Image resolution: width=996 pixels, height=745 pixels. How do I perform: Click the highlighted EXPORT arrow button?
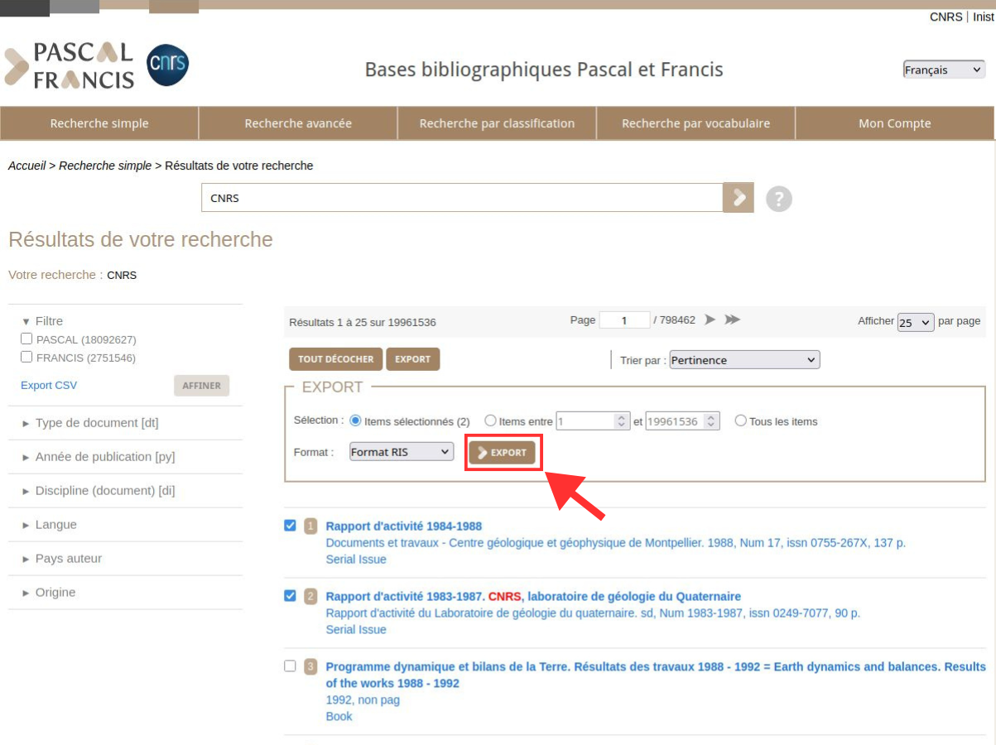pos(503,452)
